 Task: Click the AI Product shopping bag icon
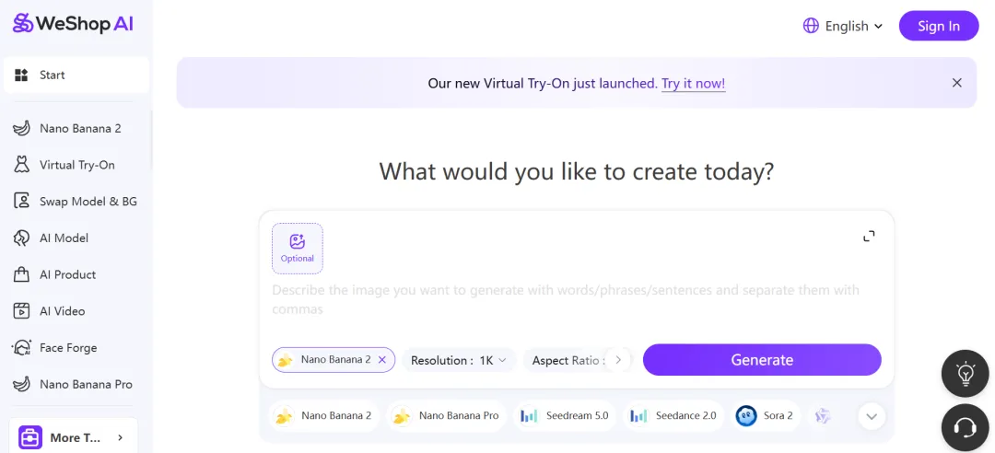21,274
